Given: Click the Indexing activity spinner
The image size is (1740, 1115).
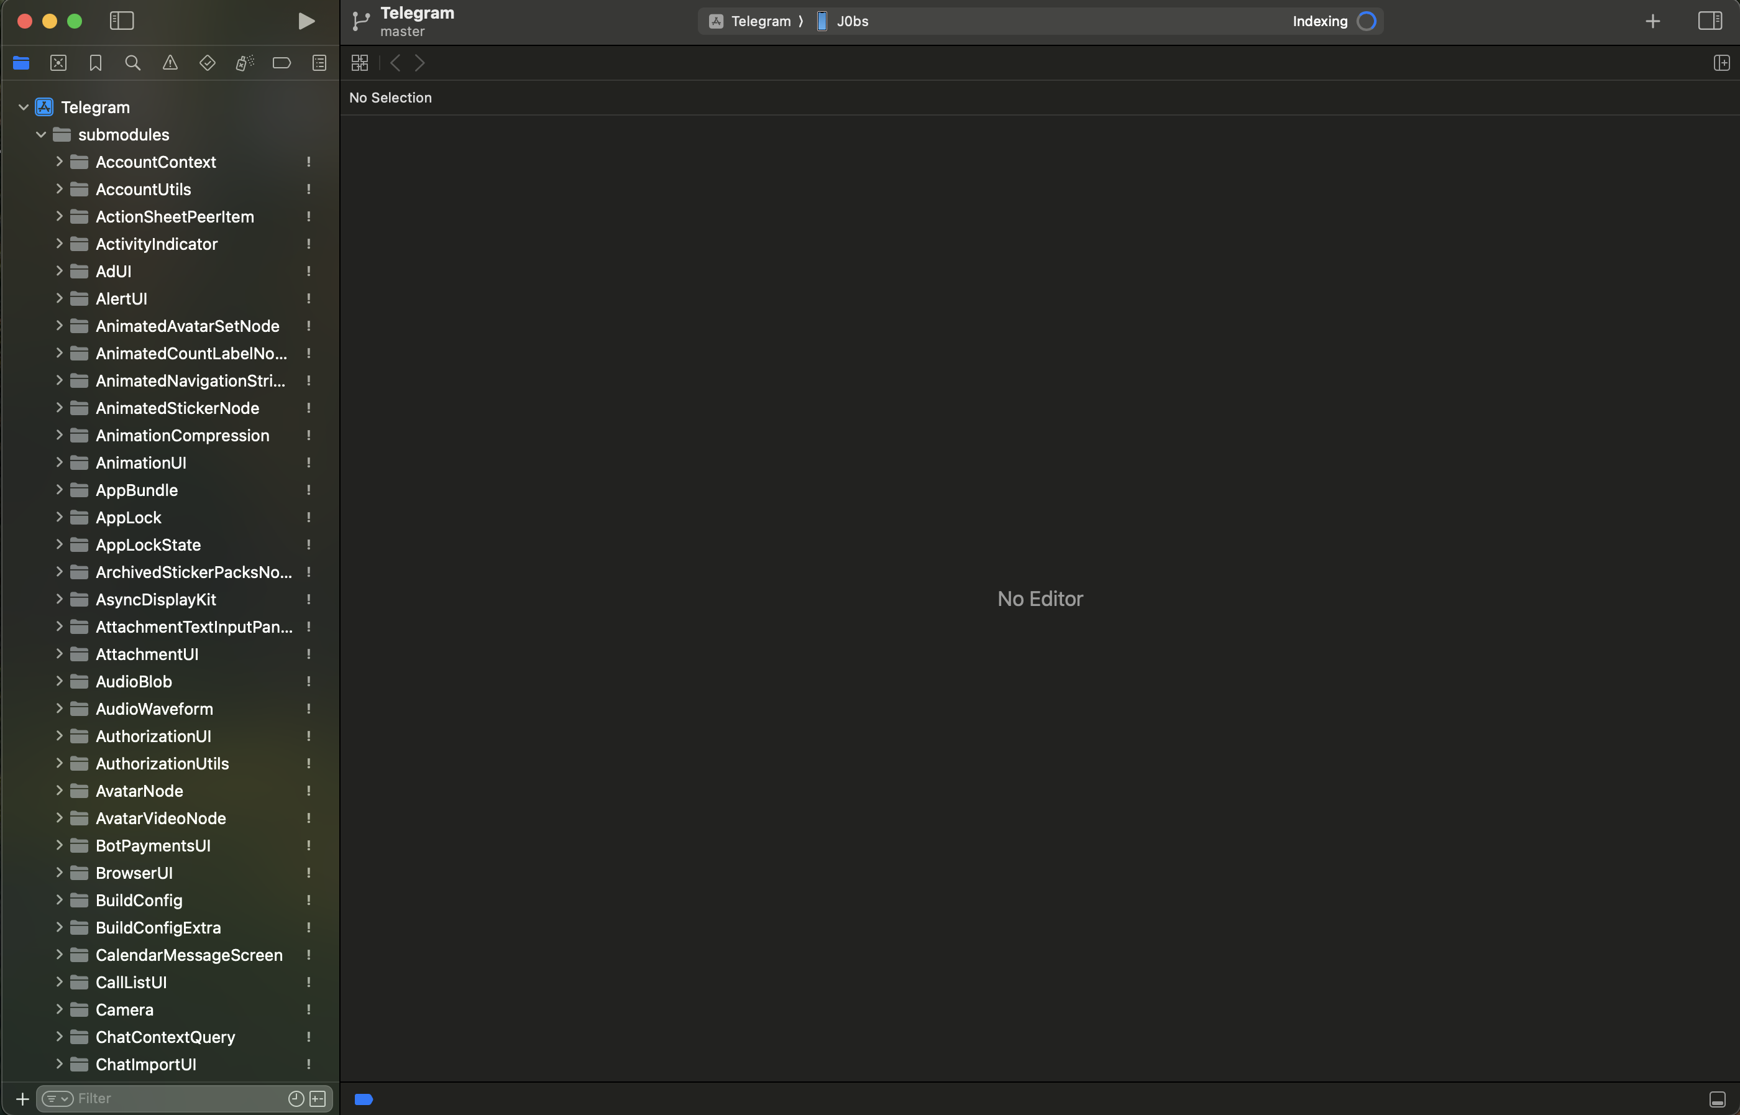Looking at the screenshot, I should pos(1367,21).
